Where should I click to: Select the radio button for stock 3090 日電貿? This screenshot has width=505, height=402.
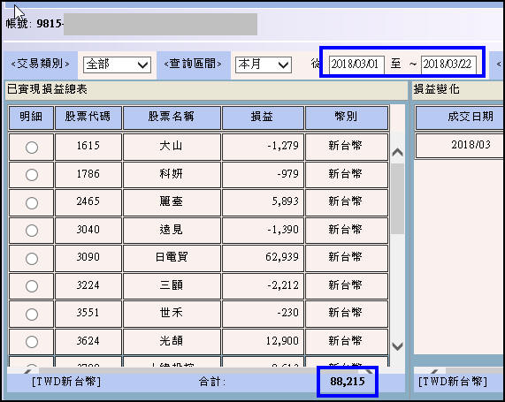click(x=32, y=259)
